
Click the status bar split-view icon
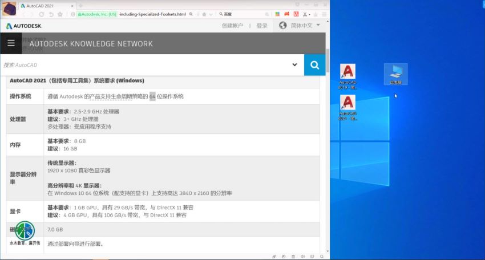click(x=313, y=257)
